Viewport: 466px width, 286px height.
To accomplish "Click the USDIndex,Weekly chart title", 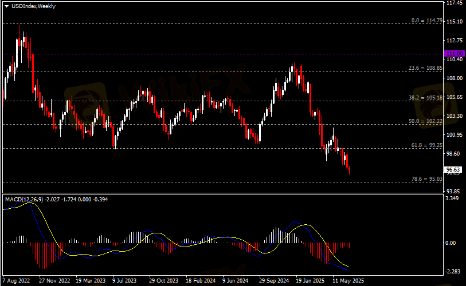I will [x=33, y=6].
